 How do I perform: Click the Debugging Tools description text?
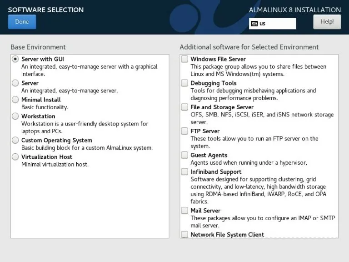coord(253,94)
